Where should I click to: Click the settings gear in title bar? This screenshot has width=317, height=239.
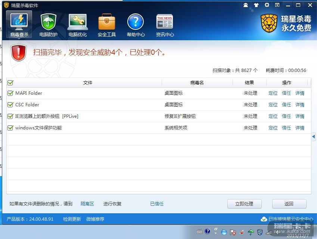(267, 5)
